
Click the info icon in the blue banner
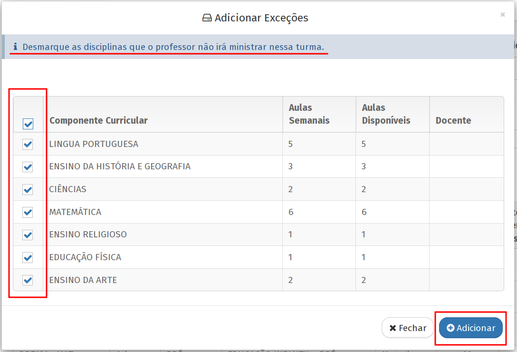(x=15, y=47)
